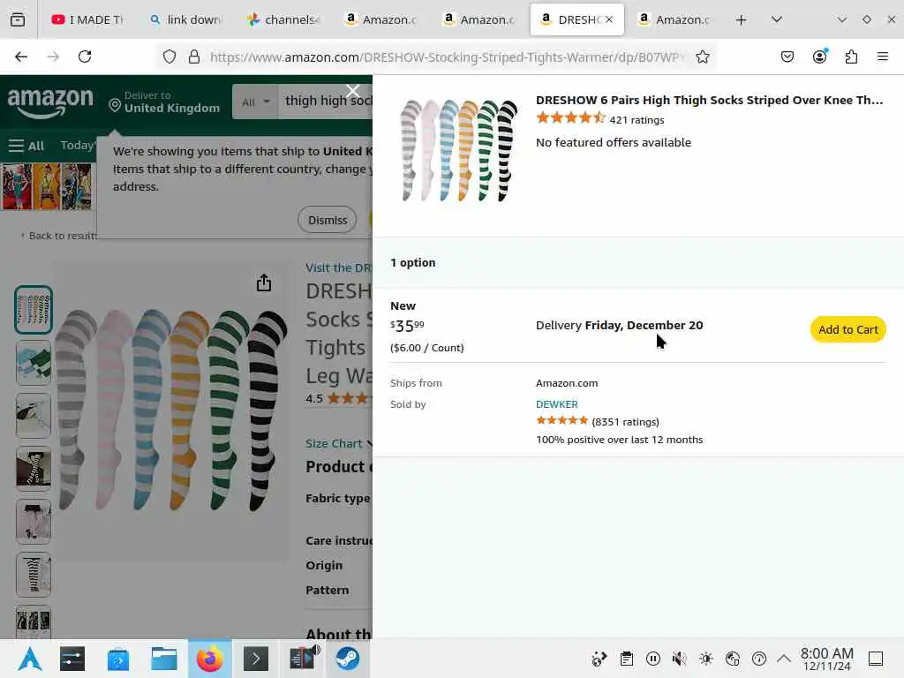Click the 'Add to Cart' button
The image size is (904, 678).
847,330
